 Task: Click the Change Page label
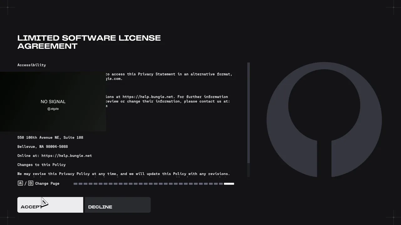pyautogui.click(x=47, y=183)
